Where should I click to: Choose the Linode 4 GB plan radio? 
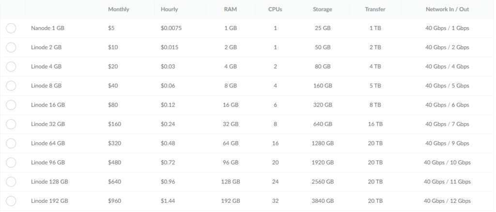pyautogui.click(x=11, y=67)
